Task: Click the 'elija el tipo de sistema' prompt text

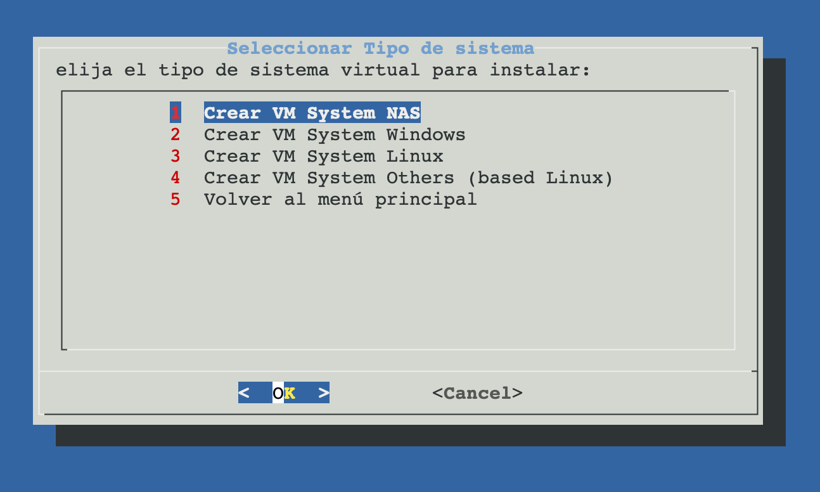Action: click(323, 70)
